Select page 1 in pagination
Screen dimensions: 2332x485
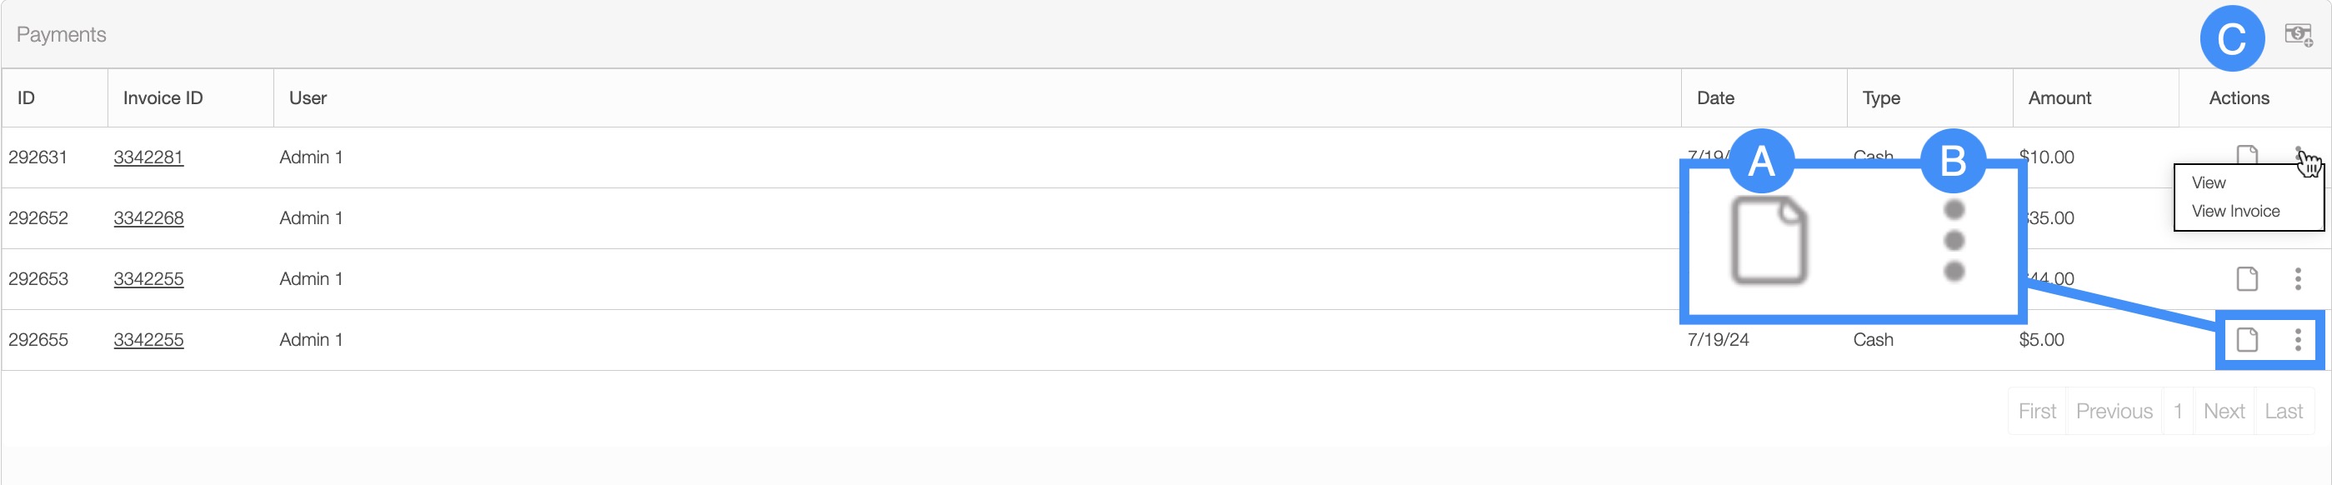pyautogui.click(x=2178, y=411)
